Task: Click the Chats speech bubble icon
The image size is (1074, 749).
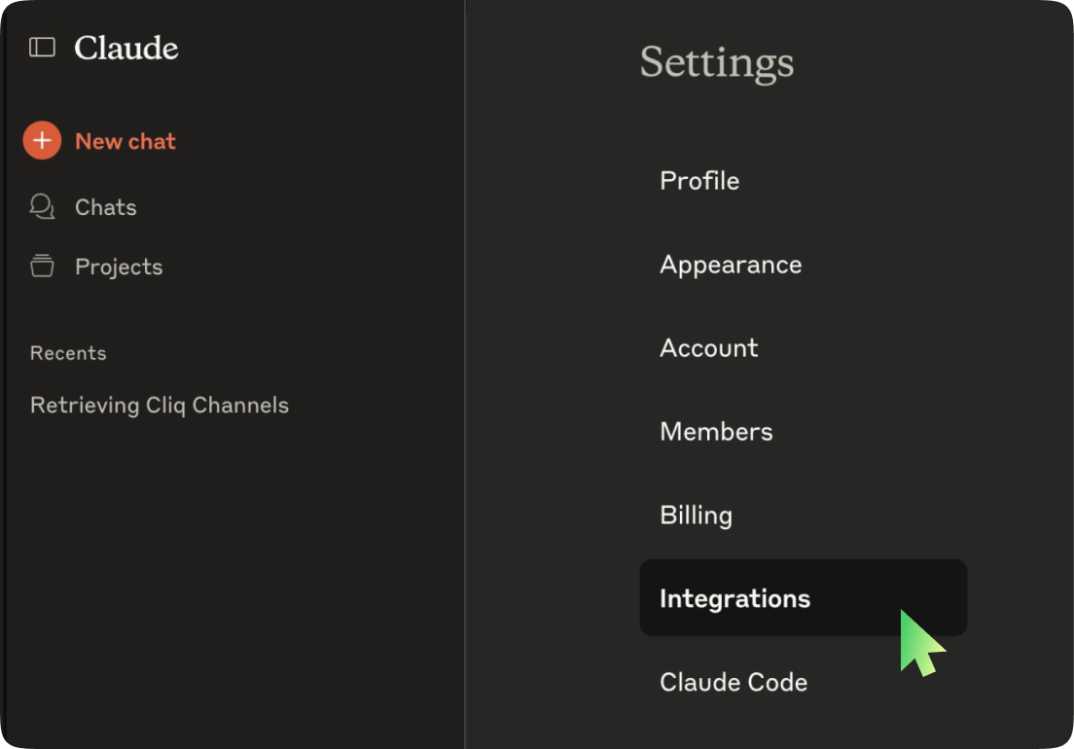Action: coord(42,206)
